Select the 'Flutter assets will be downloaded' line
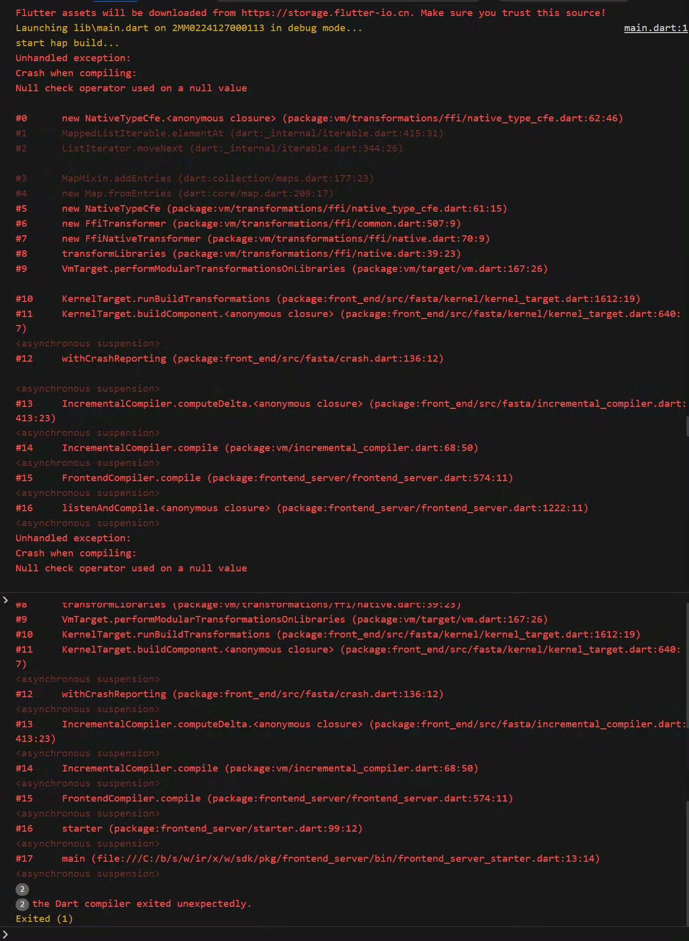Image resolution: width=689 pixels, height=941 pixels. click(x=310, y=13)
